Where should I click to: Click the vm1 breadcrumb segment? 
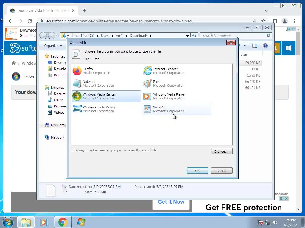coord(119,36)
